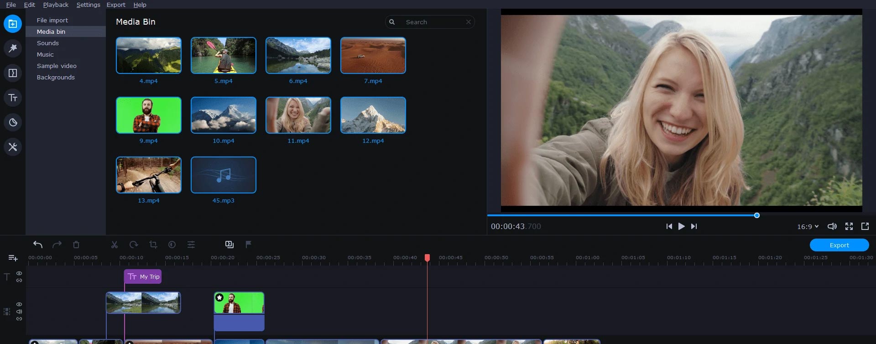Screen dimensions: 876x344
Task: Select Backgrounds in sidebar
Action: pyautogui.click(x=66, y=77)
